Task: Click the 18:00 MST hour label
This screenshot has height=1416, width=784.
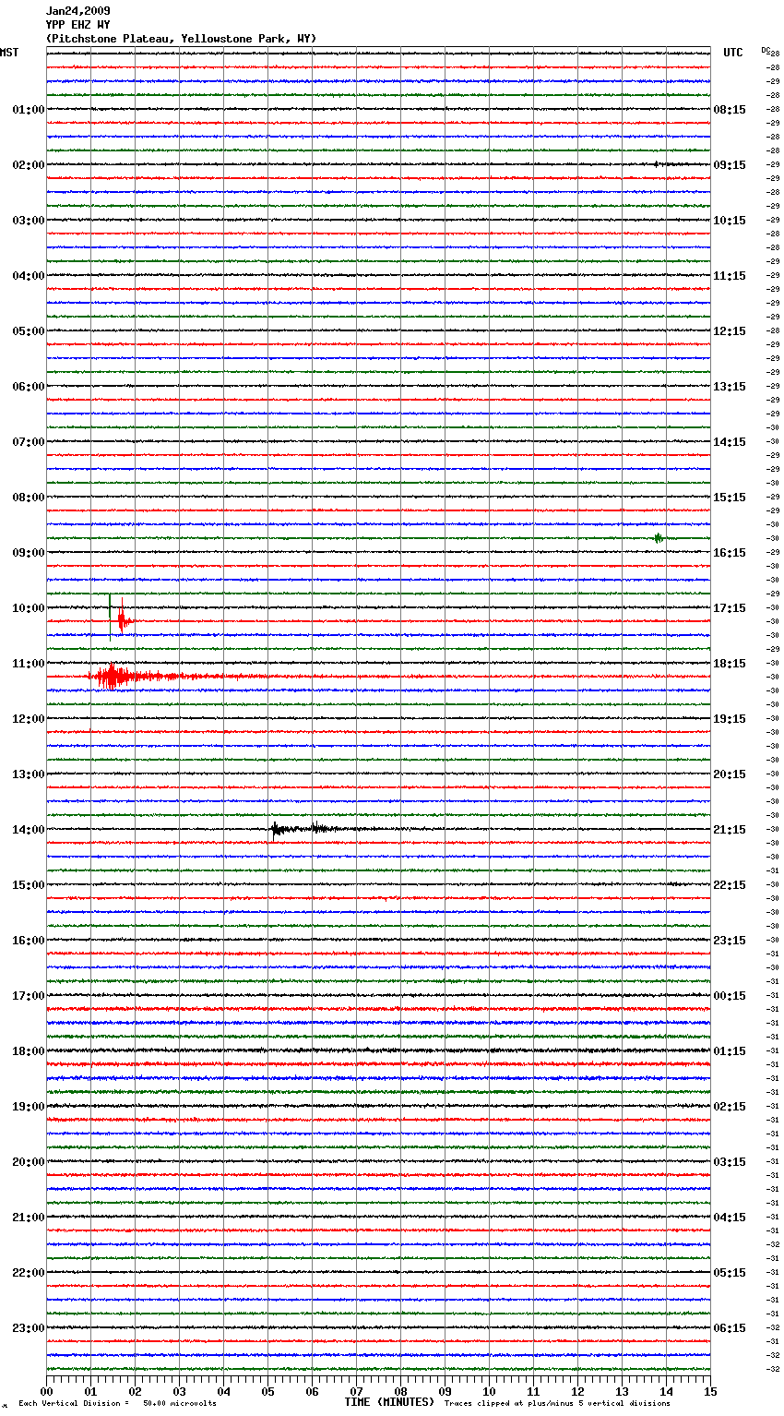Action: [x=29, y=1051]
